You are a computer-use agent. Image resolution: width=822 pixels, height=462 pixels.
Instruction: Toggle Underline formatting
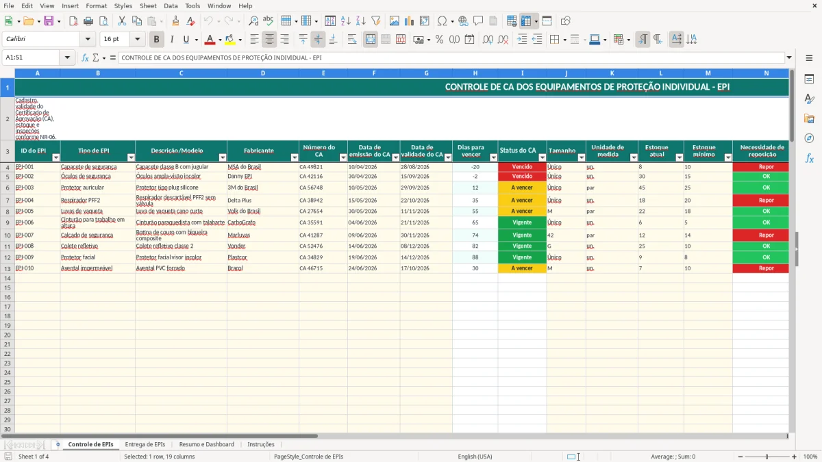186,40
